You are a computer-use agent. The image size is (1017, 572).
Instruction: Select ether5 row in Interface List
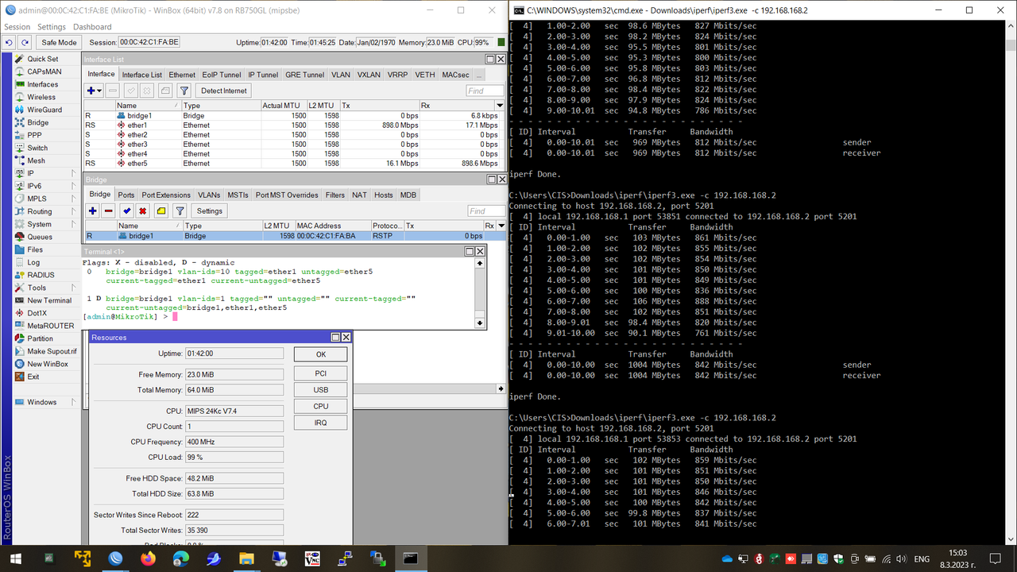(294, 163)
